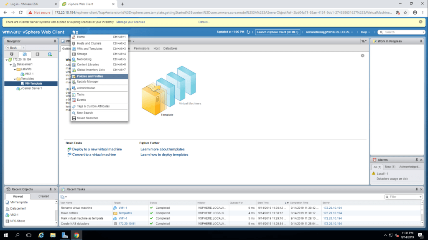428x240 pixels.
Task: Click the refresh icon beside Updated time
Action: coord(249,32)
